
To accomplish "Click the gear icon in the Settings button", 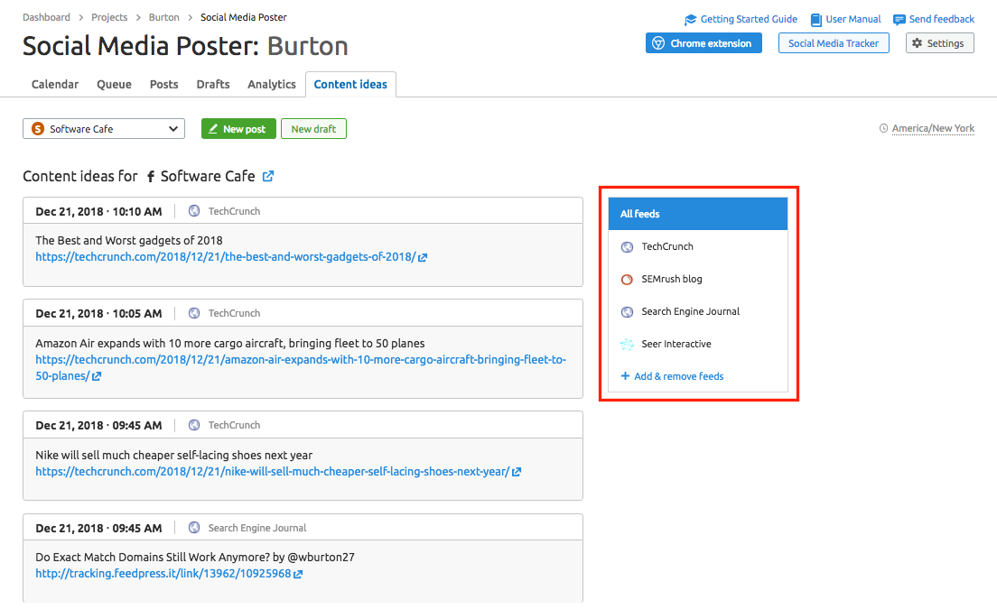I will (917, 43).
